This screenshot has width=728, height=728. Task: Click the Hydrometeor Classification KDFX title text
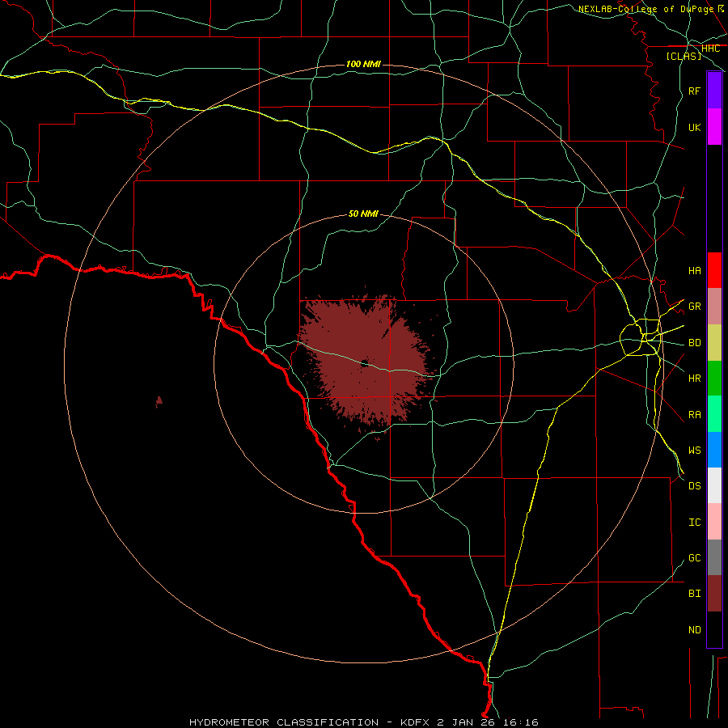click(x=363, y=722)
